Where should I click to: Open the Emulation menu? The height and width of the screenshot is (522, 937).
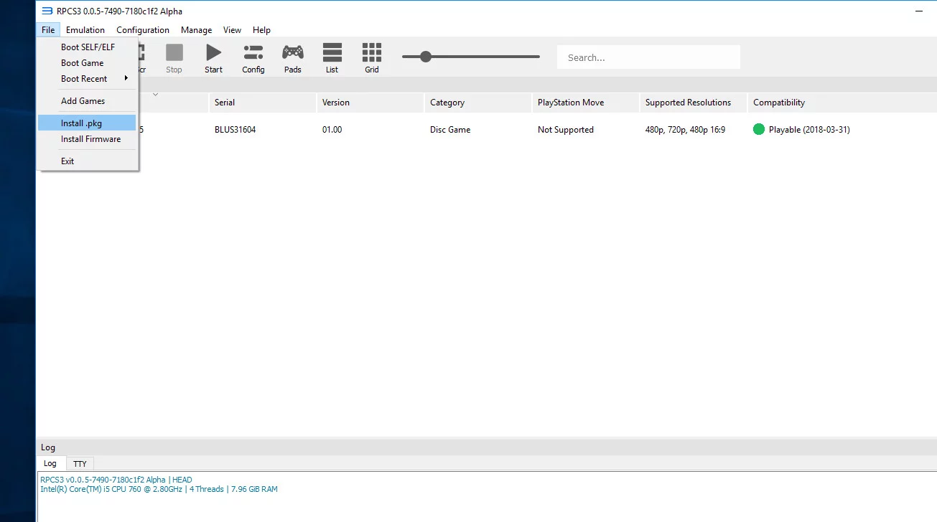pos(85,30)
